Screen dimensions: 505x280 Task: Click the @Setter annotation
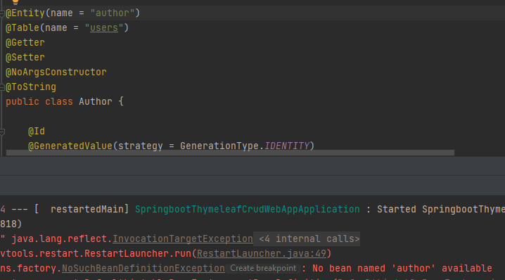[x=25, y=58]
